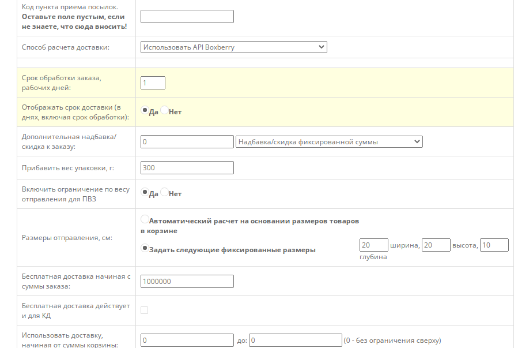The height and width of the screenshot is (348, 518).
Task: Enable free shipping for КД checkbox
Action: [143, 310]
